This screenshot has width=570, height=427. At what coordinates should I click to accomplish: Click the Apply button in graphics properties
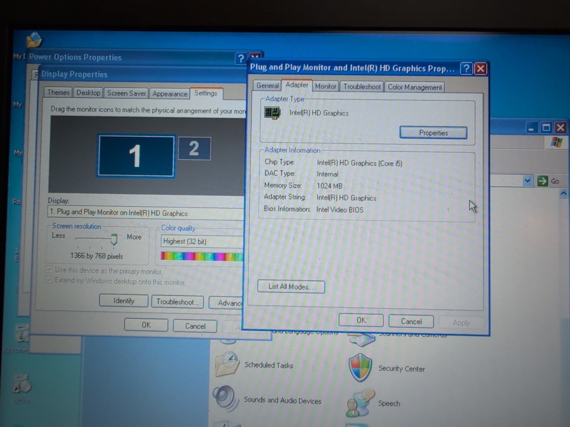click(x=461, y=322)
